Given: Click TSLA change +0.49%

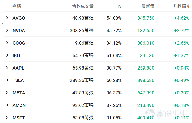Looking at the screenshot, I should click(x=182, y=81).
